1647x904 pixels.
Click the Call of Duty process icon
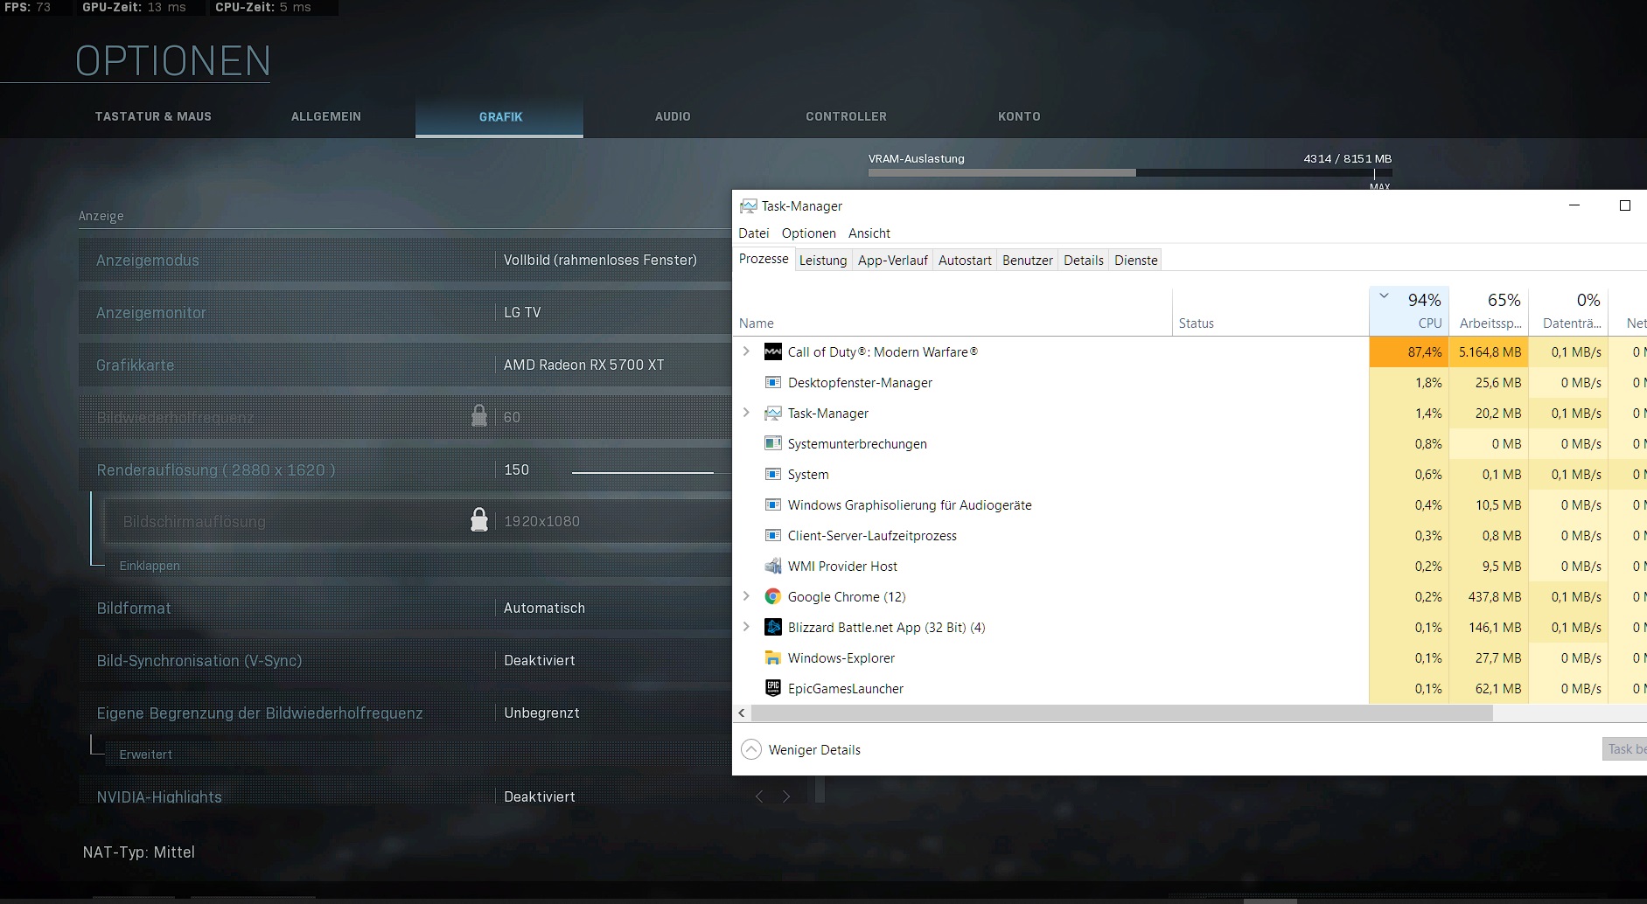click(773, 351)
